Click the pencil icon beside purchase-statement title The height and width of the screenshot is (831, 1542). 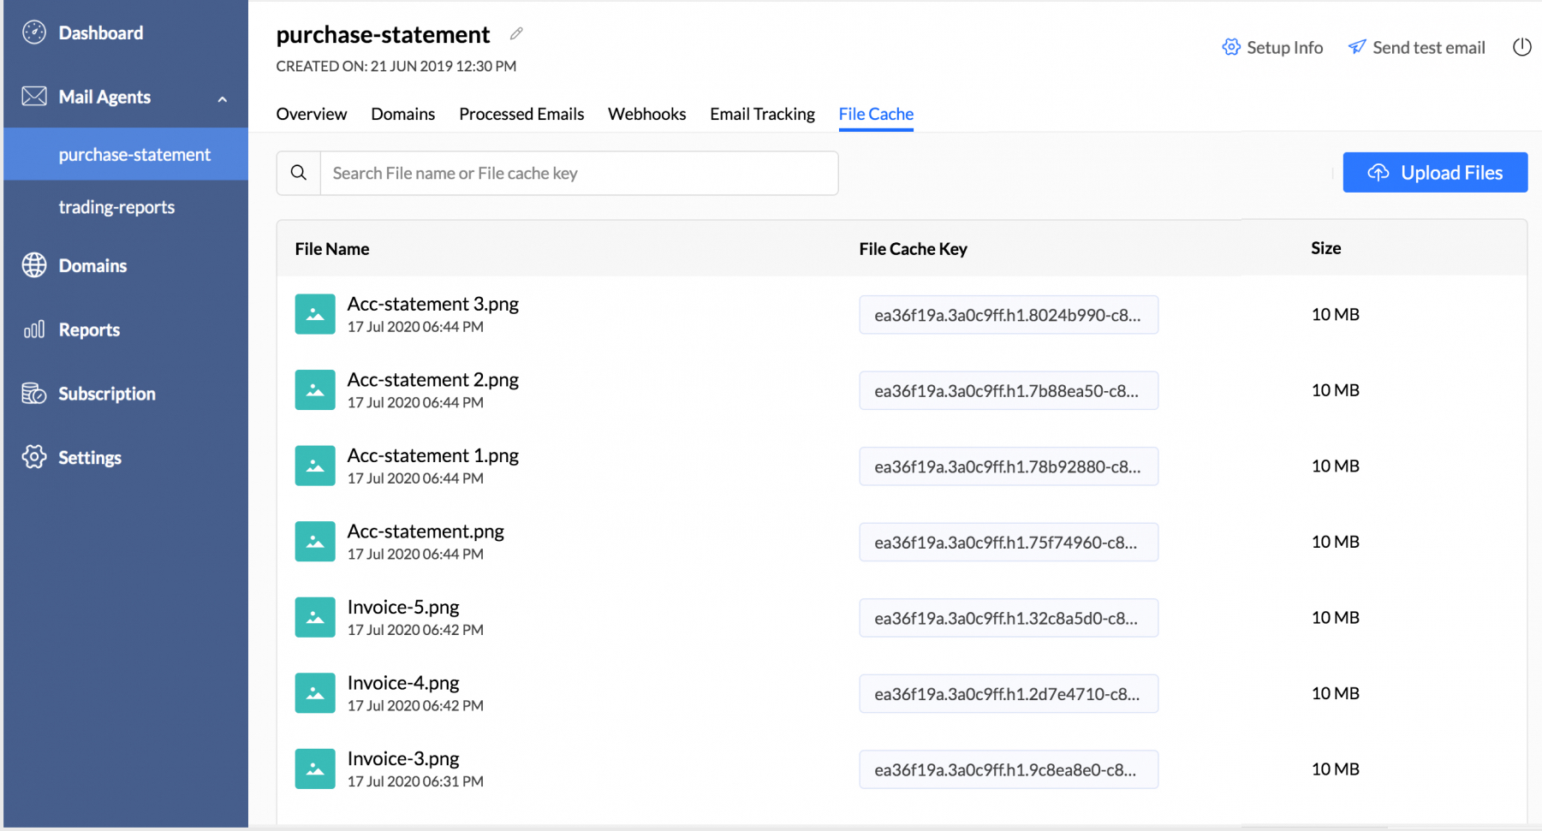(x=516, y=34)
